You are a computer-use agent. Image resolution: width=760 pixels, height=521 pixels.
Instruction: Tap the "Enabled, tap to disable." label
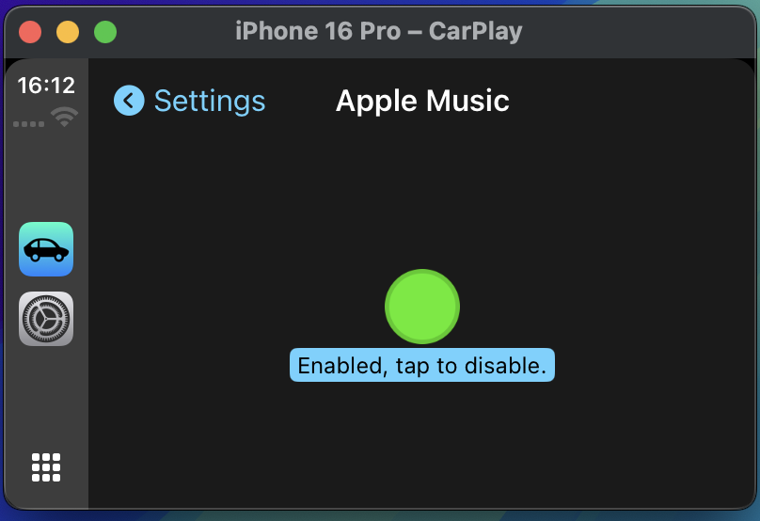422,366
